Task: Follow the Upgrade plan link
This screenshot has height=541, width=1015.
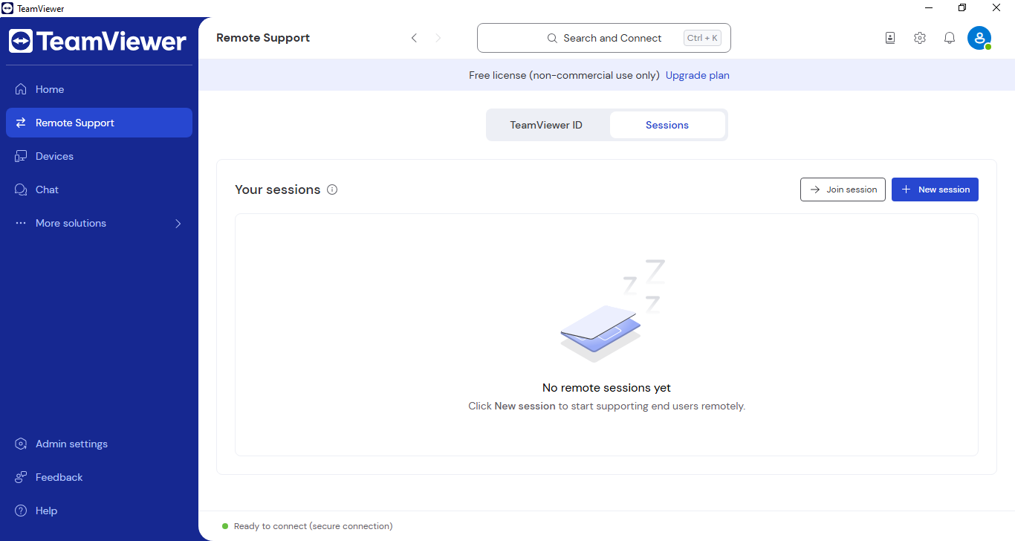Action: click(x=697, y=75)
